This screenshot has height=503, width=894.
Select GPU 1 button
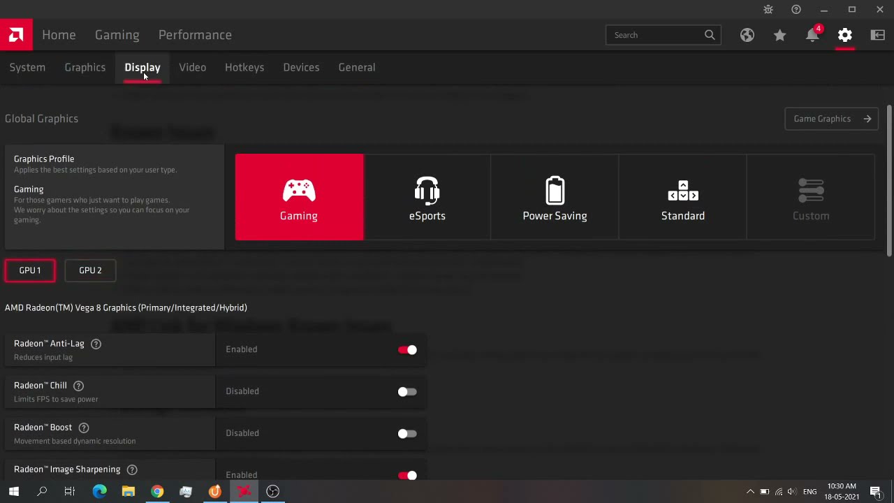click(x=30, y=270)
